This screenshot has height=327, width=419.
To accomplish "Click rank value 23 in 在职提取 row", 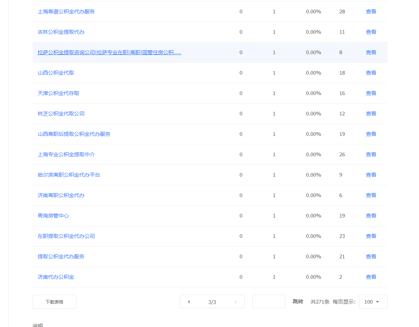I will point(342,236).
